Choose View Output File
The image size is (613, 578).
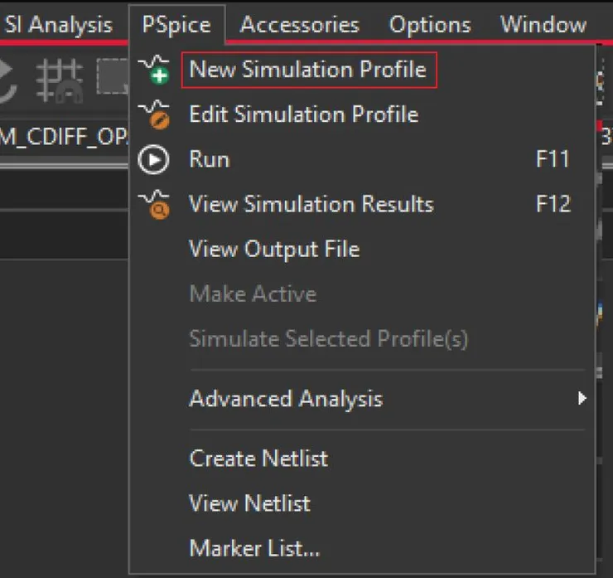click(x=274, y=249)
